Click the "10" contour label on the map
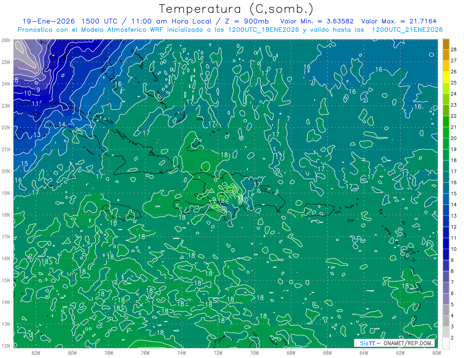 click(27, 93)
